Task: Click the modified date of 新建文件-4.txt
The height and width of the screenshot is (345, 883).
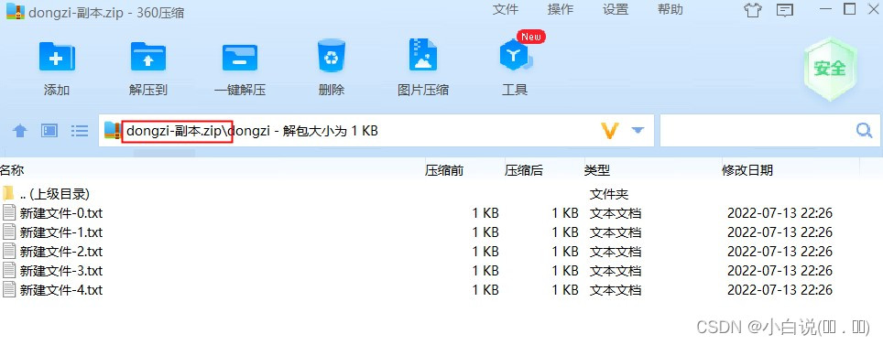Action: (779, 290)
